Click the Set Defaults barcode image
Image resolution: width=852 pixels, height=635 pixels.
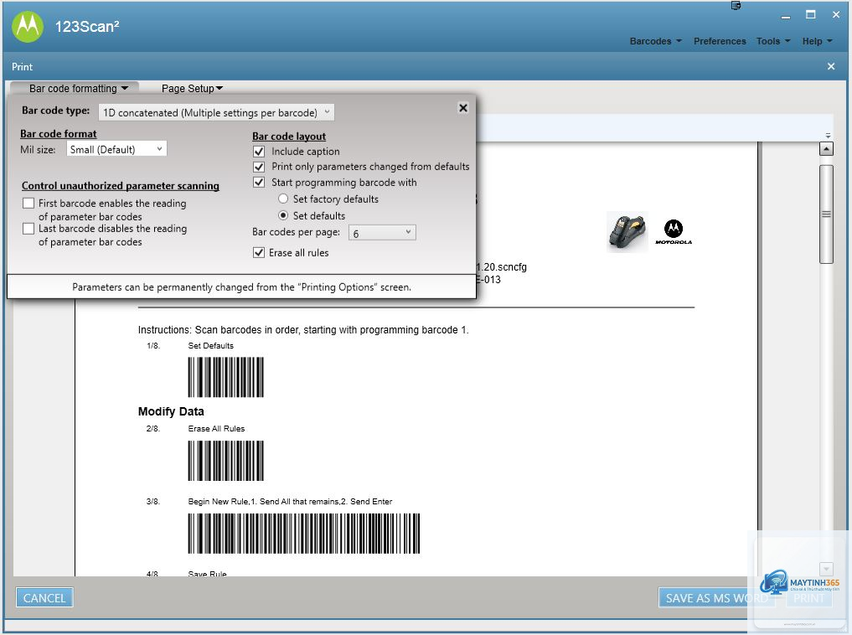coord(226,377)
